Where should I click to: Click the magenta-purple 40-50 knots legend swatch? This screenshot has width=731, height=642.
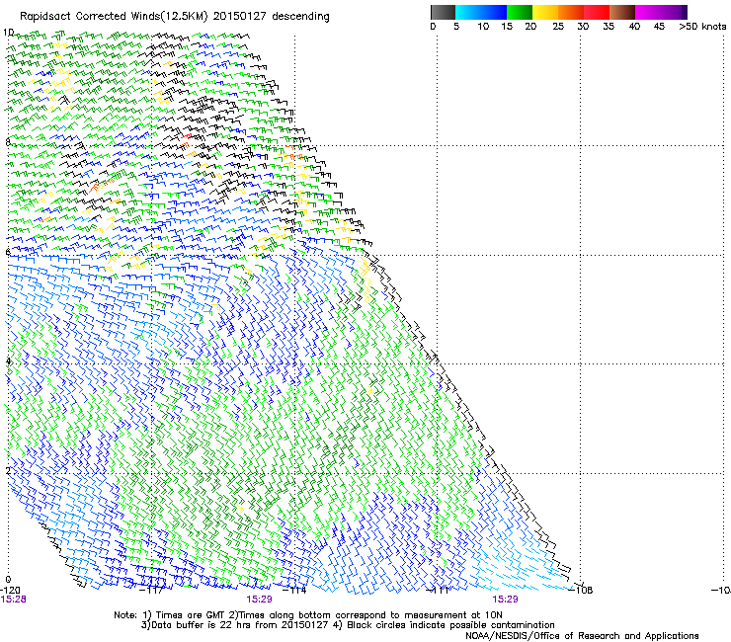[x=661, y=12]
